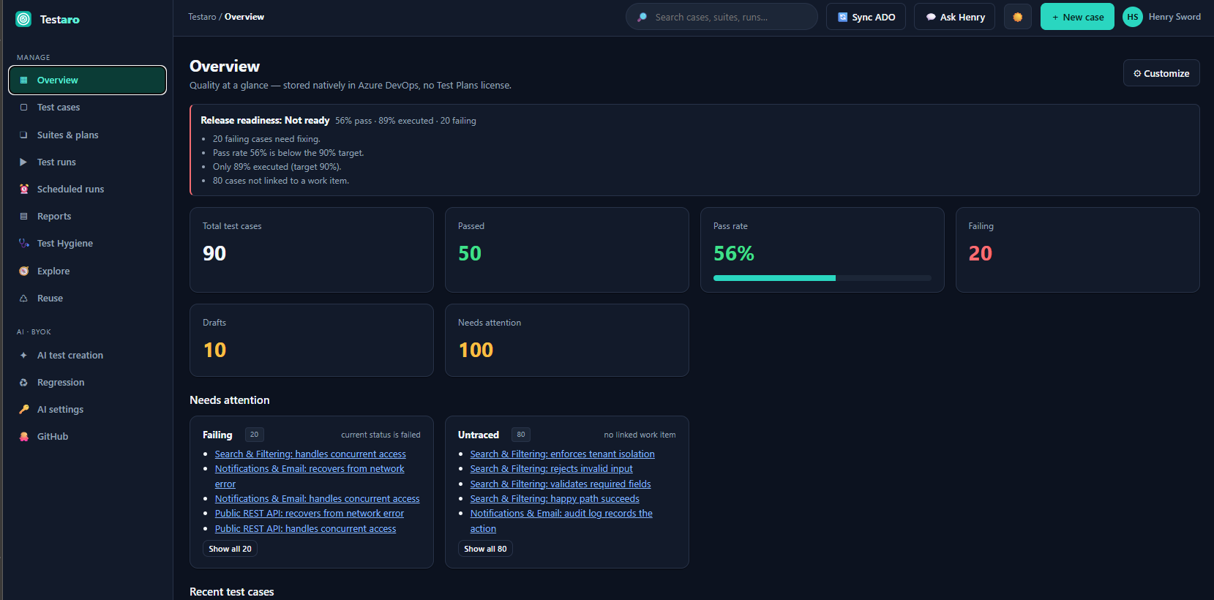Image resolution: width=1214 pixels, height=600 pixels.
Task: Toggle theme with the sun button
Action: click(x=1017, y=17)
